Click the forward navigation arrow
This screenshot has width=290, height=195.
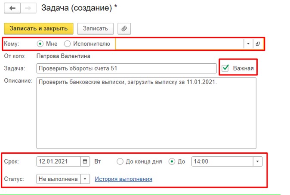(27, 8)
